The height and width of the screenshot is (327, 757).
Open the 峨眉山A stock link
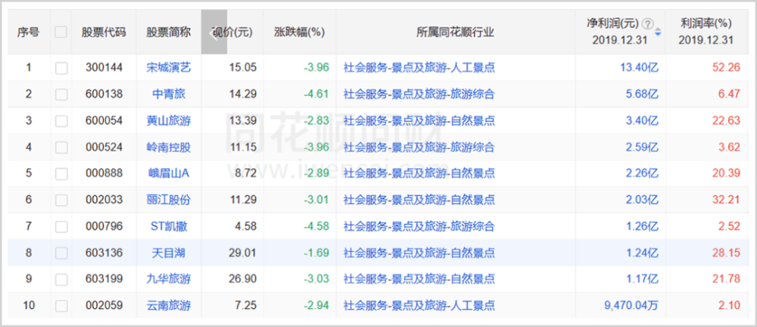tap(169, 173)
